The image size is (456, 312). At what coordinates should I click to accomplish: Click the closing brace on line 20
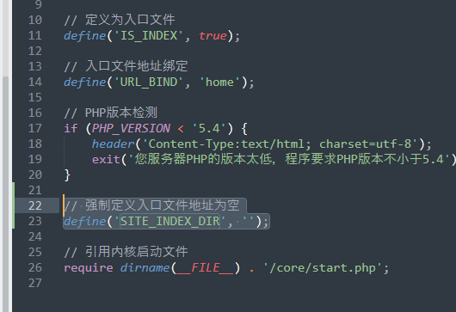pos(67,175)
